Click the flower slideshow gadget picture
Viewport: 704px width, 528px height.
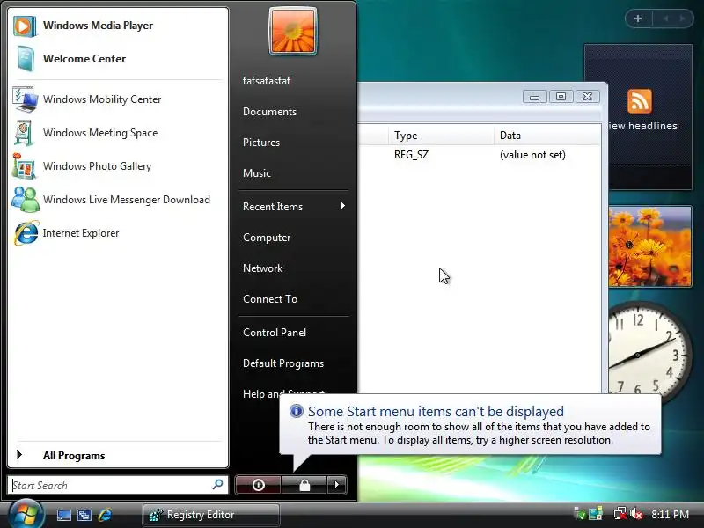[x=649, y=246]
